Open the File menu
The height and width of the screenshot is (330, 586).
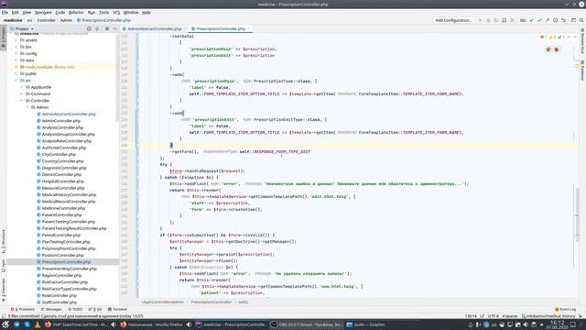5,12
